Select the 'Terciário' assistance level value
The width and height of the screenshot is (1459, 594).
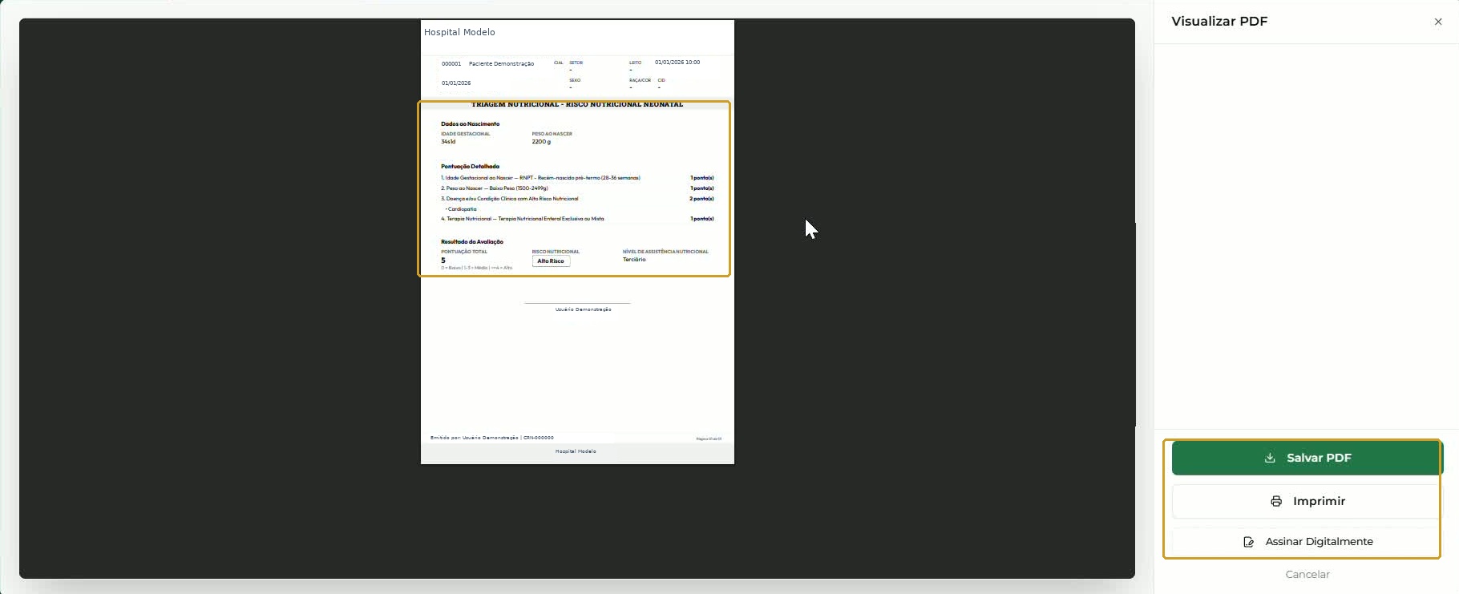point(634,260)
